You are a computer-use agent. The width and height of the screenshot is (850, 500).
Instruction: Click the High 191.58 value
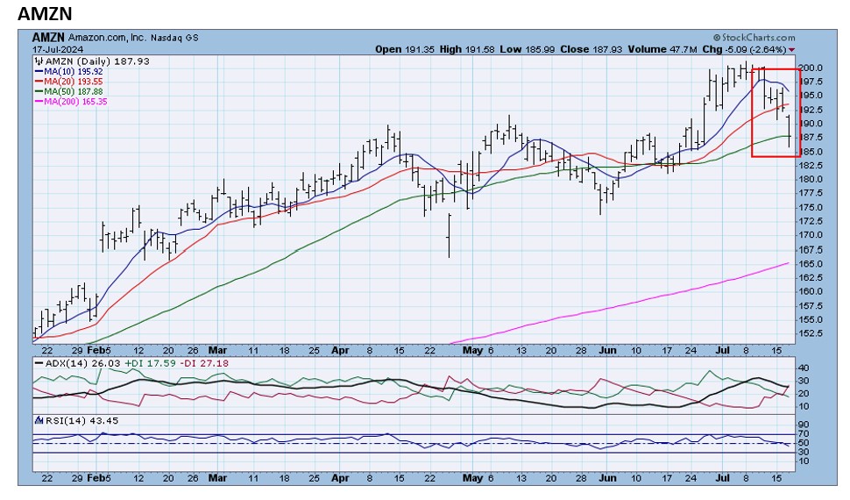tap(467, 49)
